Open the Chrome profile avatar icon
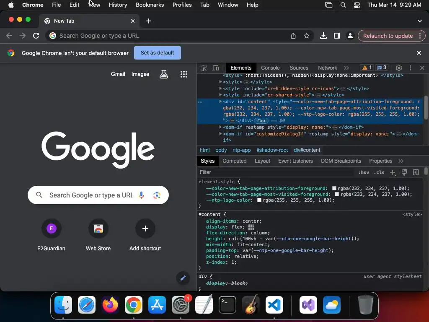The width and height of the screenshot is (429, 322). click(350, 36)
